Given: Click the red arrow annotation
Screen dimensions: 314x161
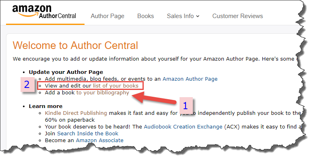Looking at the screenshot, I should tap(155, 98).
